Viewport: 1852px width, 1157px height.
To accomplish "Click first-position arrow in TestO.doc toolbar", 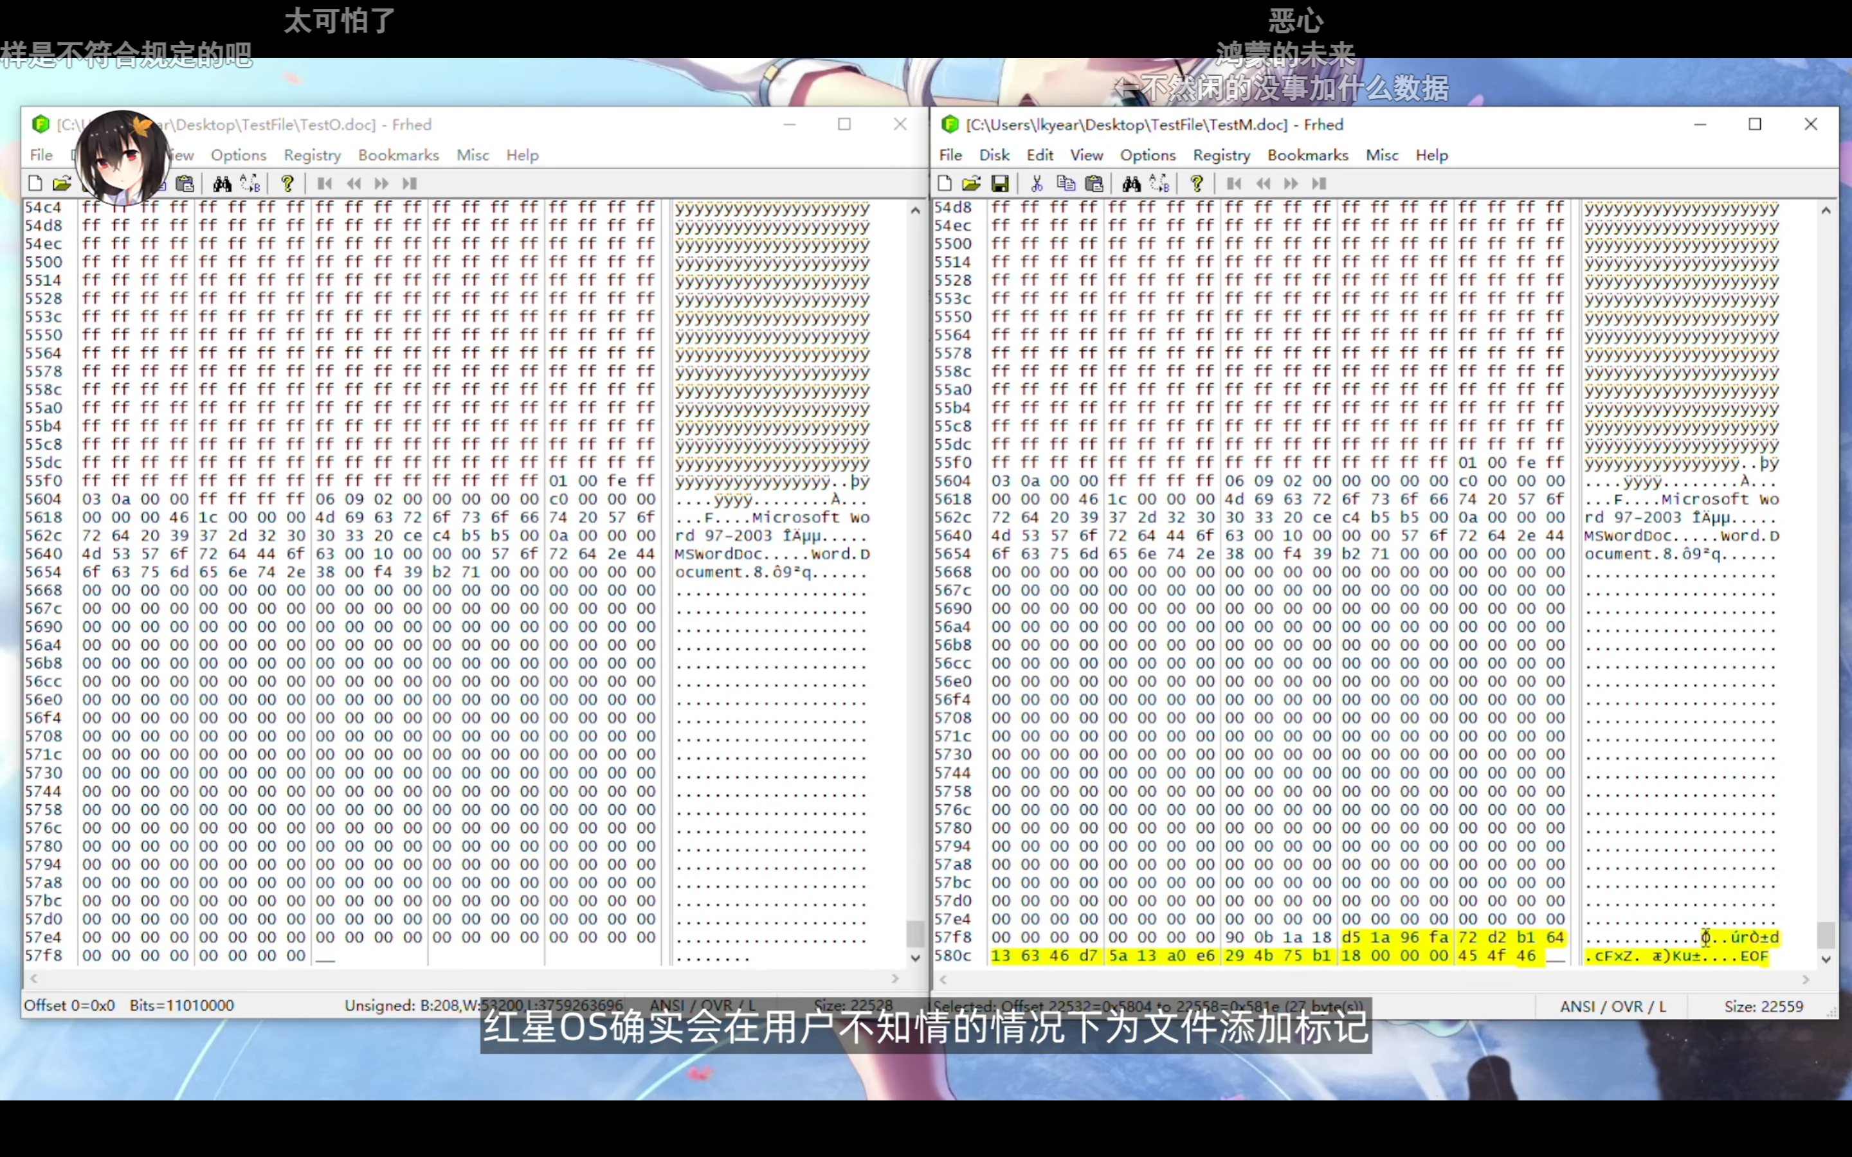I will (x=325, y=184).
